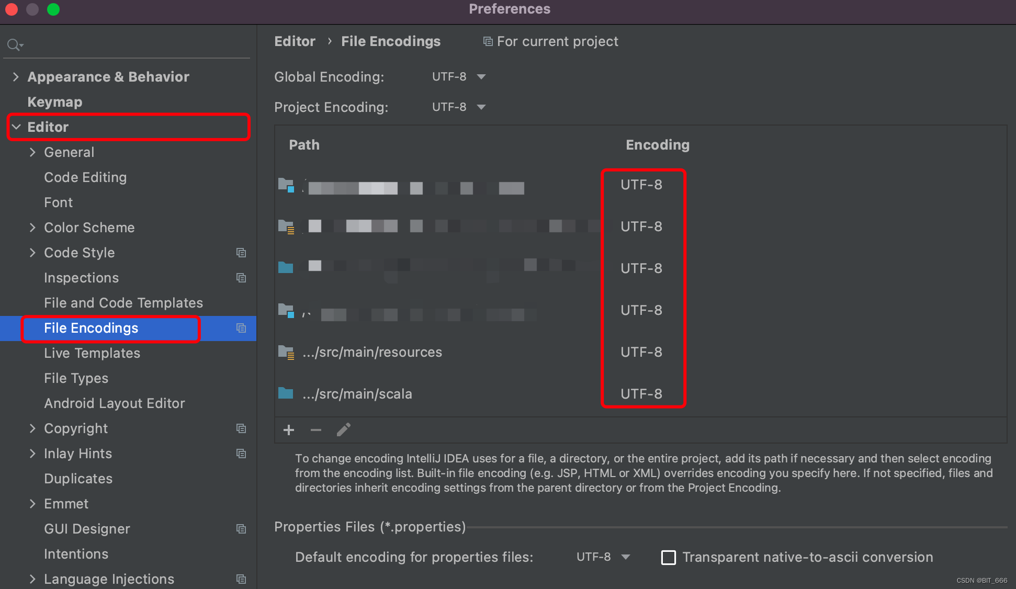1016x589 pixels.
Task: Select Live Templates in the sidebar
Action: (92, 353)
